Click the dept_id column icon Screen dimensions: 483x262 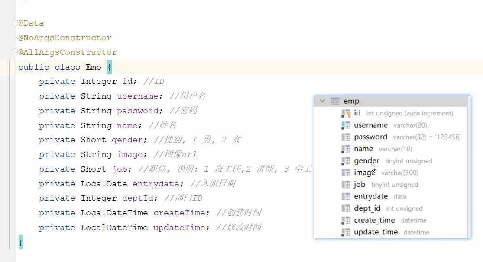(x=346, y=208)
